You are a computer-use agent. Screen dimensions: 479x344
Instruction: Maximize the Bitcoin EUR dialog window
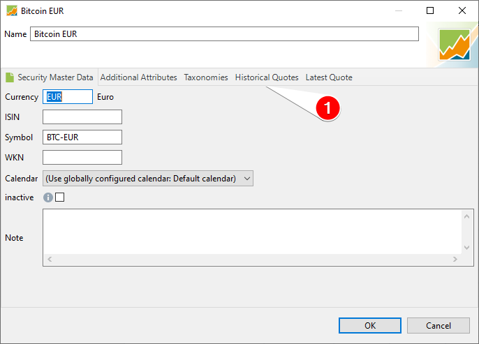[x=430, y=10]
